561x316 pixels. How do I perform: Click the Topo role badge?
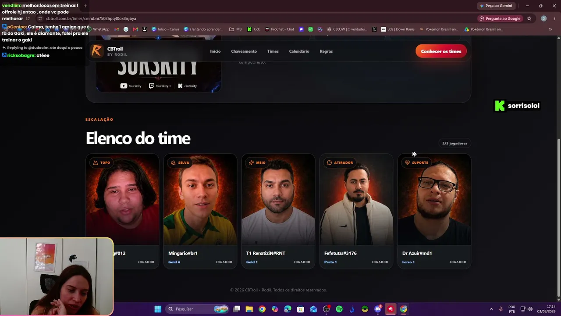coord(102,163)
